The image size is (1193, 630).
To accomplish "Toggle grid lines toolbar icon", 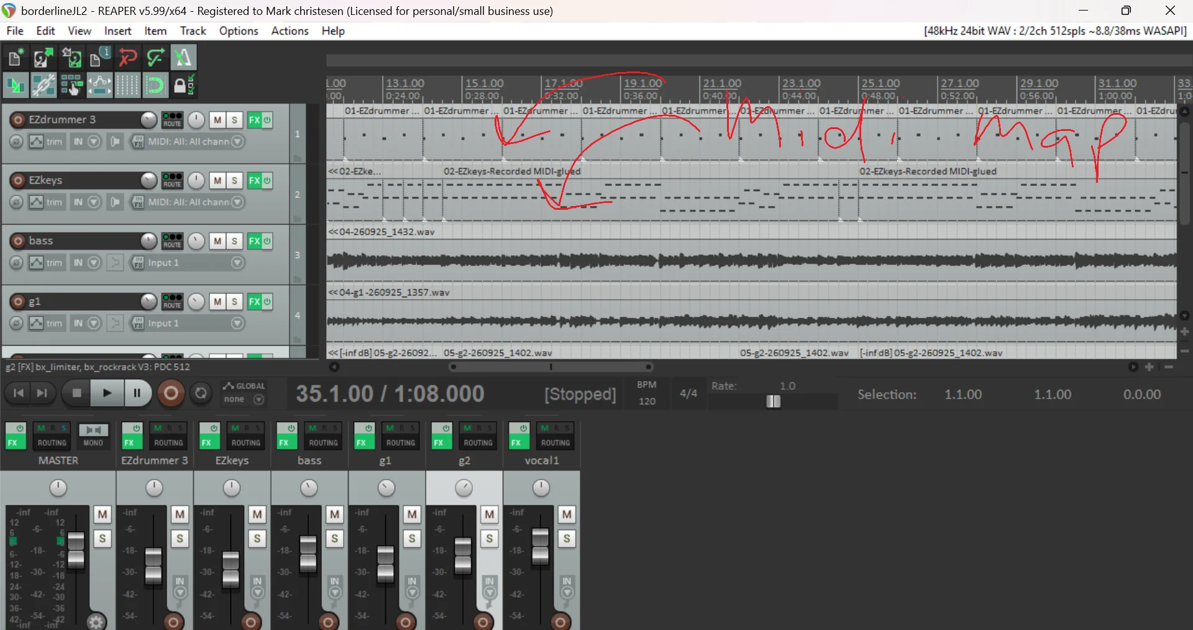I will [127, 85].
